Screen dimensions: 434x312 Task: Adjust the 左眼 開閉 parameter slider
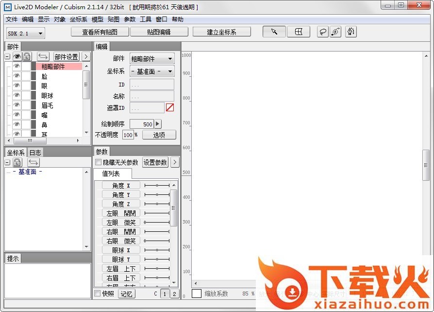click(x=157, y=213)
